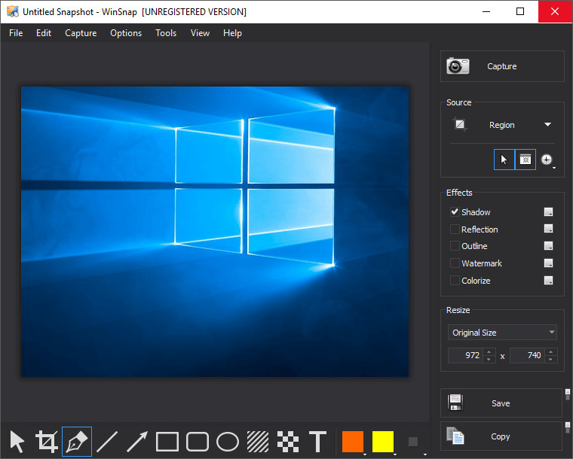The image size is (573, 459).
Task: Click the gray line width square
Action: [x=413, y=442]
